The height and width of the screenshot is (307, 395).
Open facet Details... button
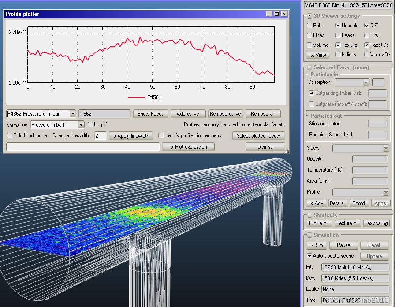pyautogui.click(x=338, y=203)
